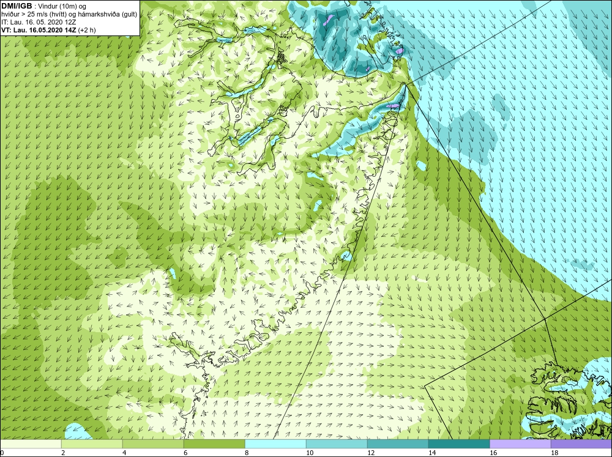Click the 4–6 m/s green legend swatch
The image size is (612, 457).
click(x=153, y=444)
